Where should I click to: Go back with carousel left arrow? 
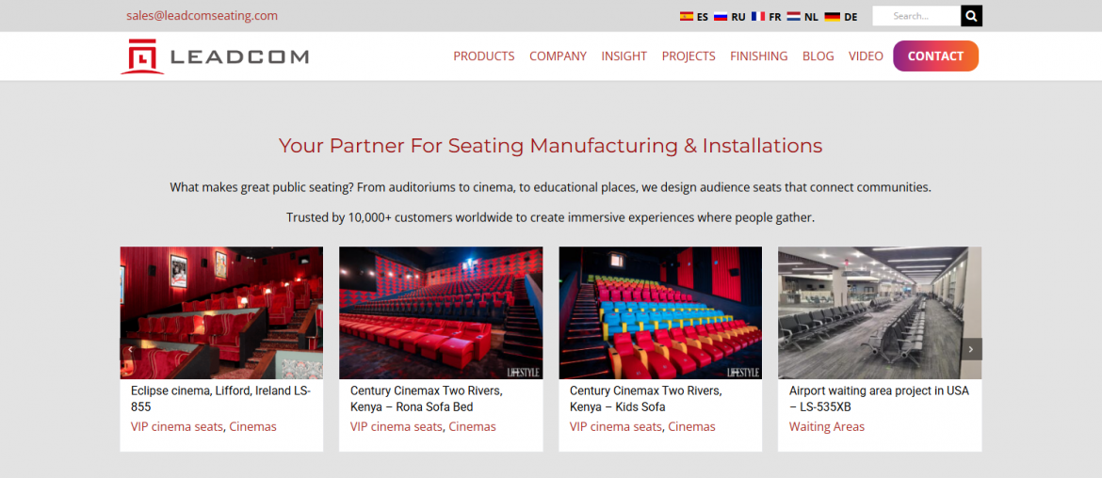[131, 349]
